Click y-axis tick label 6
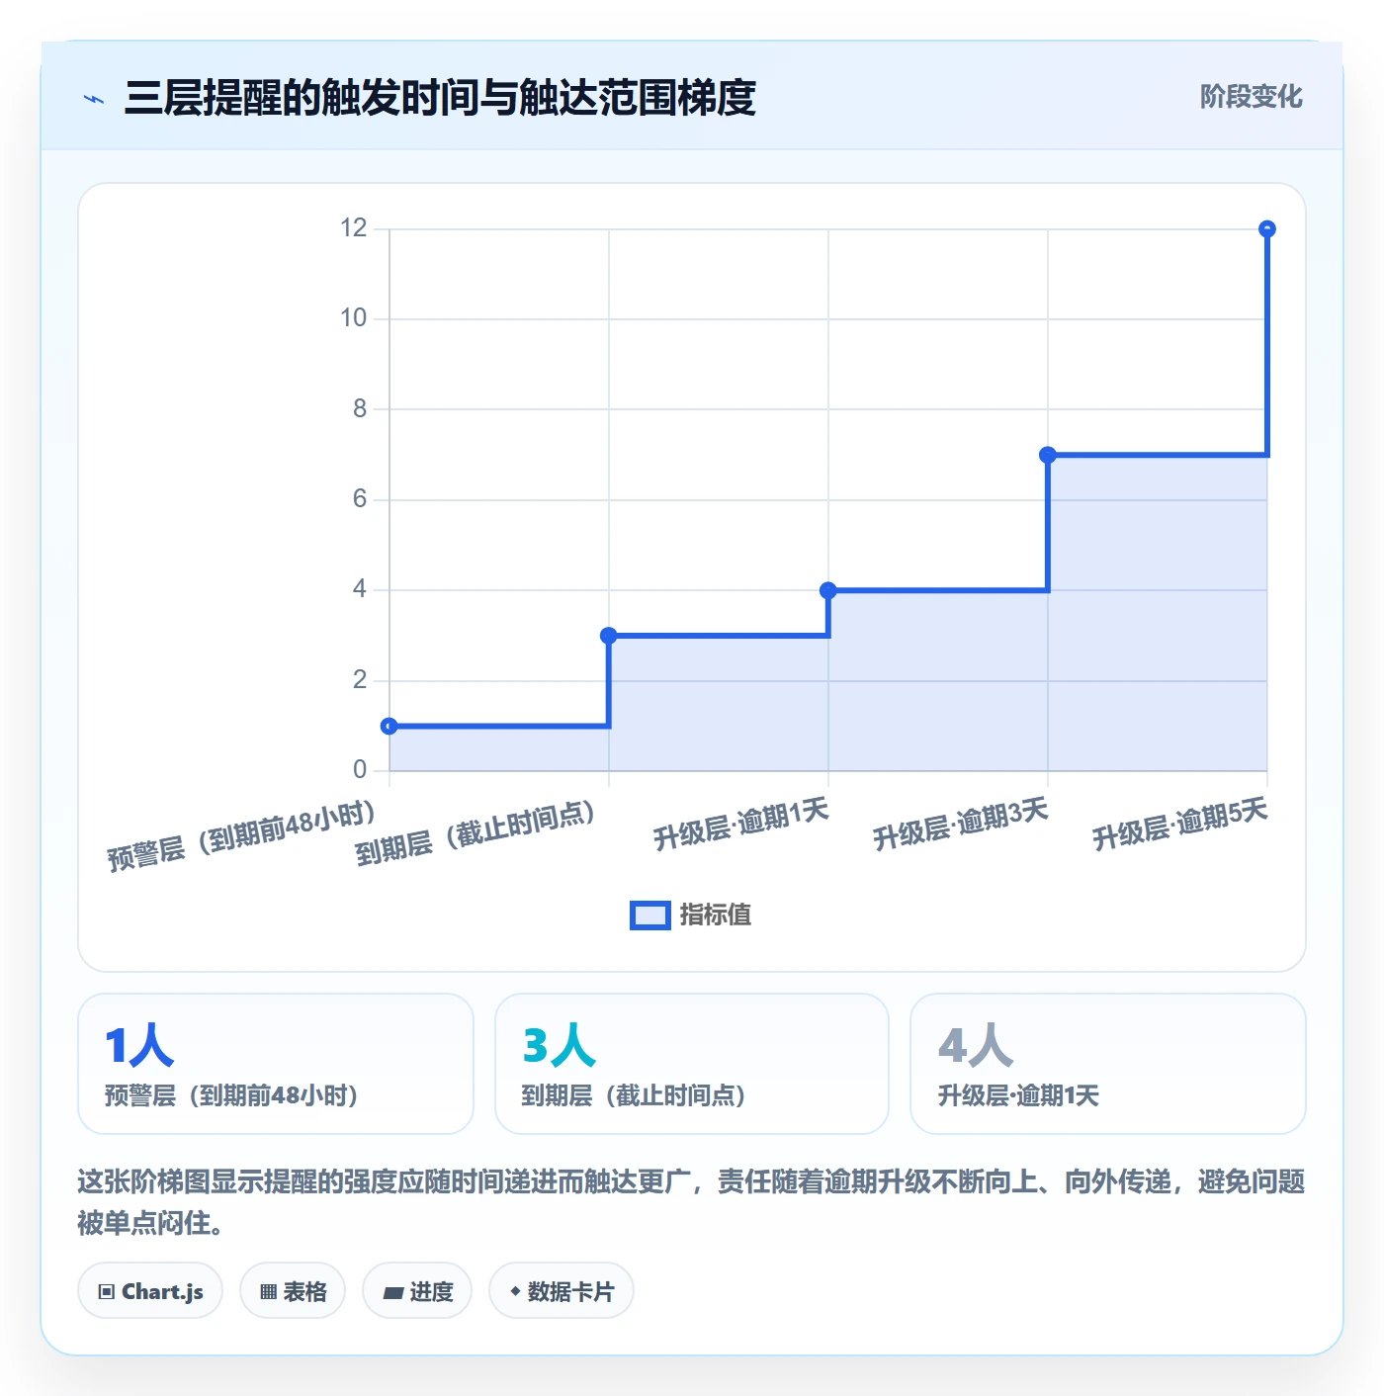The height and width of the screenshot is (1396, 1384). (x=360, y=499)
